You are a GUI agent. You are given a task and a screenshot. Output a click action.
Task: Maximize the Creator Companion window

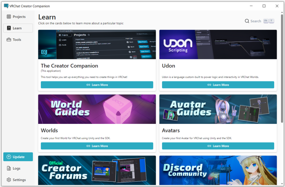click(264, 6)
